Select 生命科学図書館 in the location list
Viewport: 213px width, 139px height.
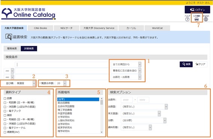pyautogui.click(x=78, y=106)
